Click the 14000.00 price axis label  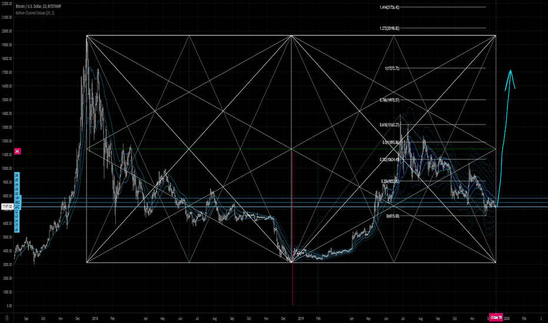click(x=6, y=113)
